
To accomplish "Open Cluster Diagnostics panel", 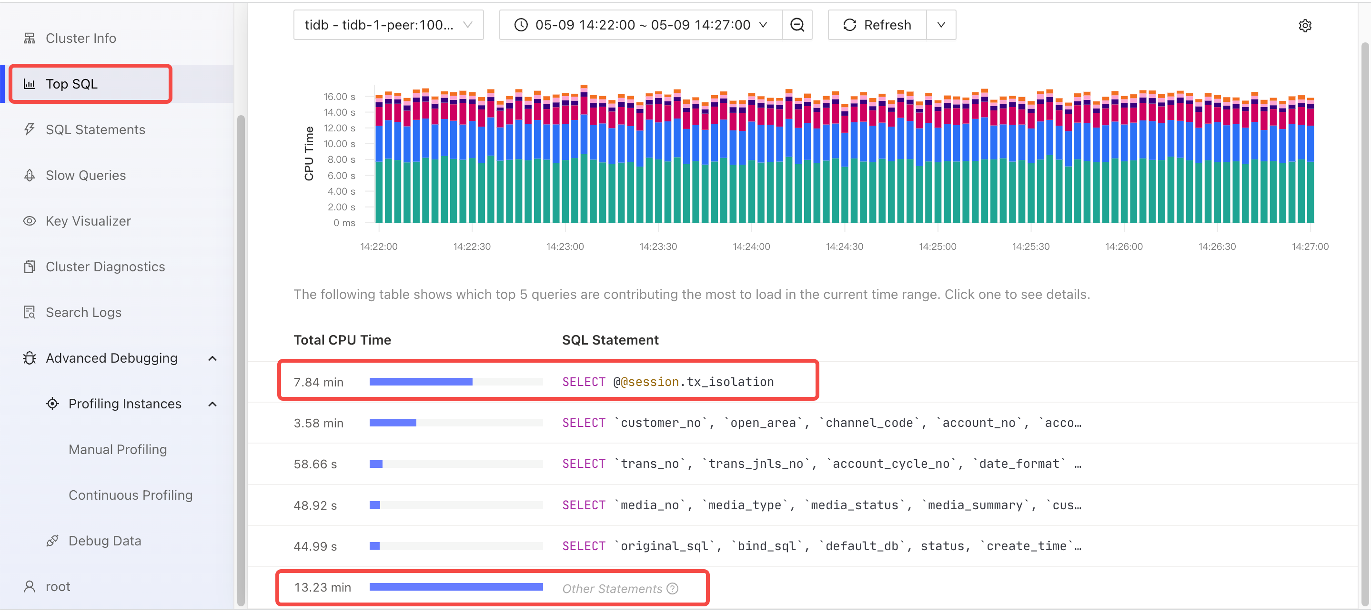I will click(105, 266).
